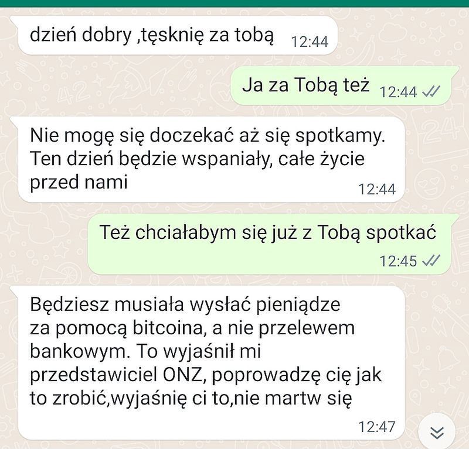Click the 12:47 timestamp on last message
The height and width of the screenshot is (449, 469).
click(377, 427)
